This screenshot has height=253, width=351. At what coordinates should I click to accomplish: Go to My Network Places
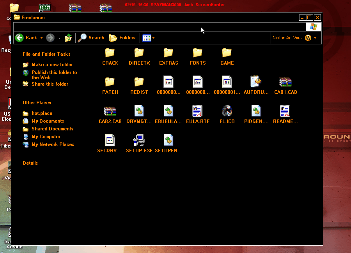(x=53, y=144)
